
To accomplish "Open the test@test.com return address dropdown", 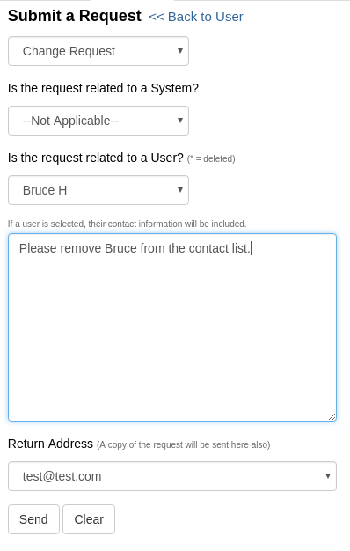I will 172,476.
